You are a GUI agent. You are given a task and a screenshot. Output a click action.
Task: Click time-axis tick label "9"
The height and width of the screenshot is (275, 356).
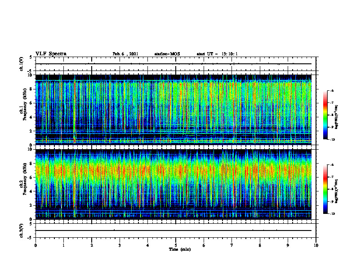pyautogui.click(x=288, y=245)
